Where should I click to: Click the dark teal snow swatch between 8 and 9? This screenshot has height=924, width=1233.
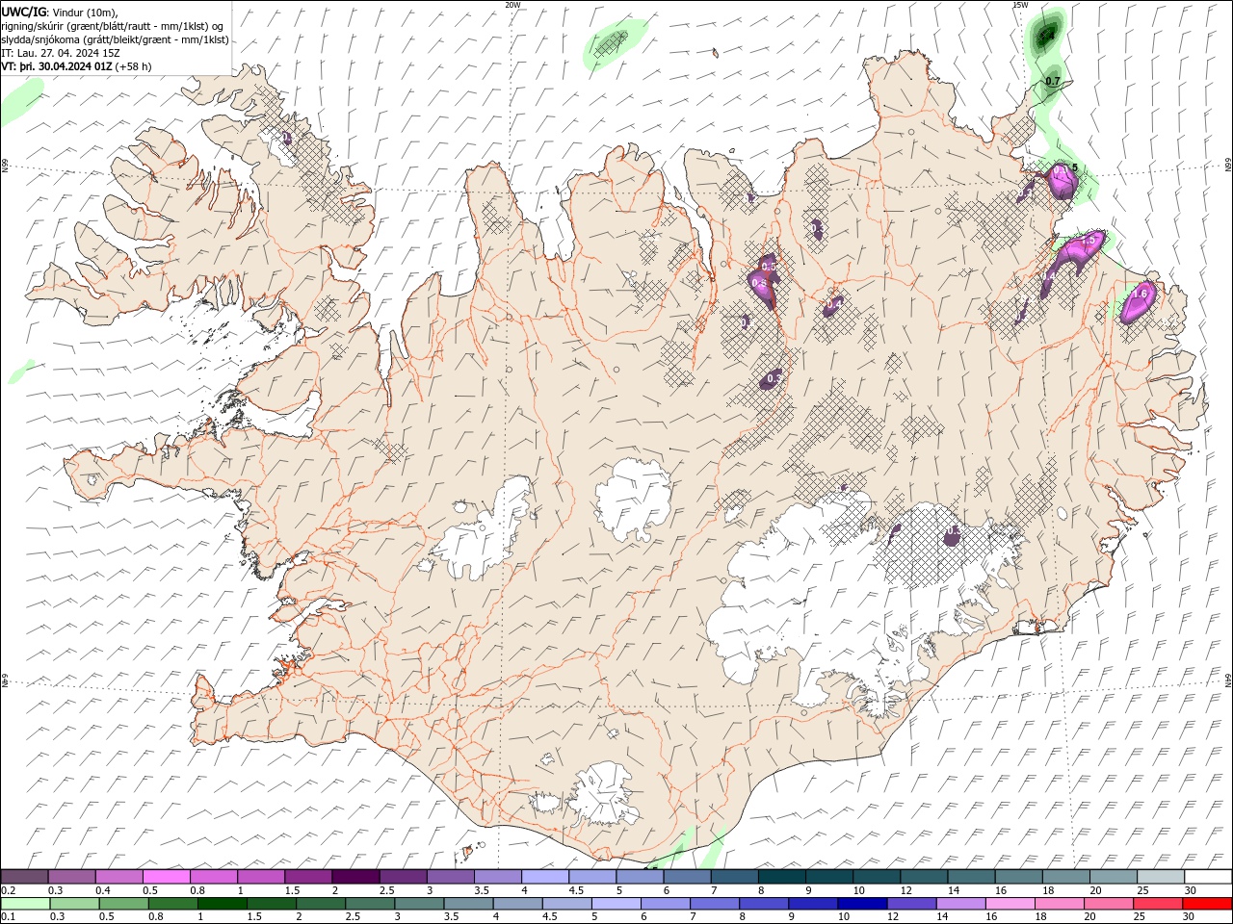782,877
